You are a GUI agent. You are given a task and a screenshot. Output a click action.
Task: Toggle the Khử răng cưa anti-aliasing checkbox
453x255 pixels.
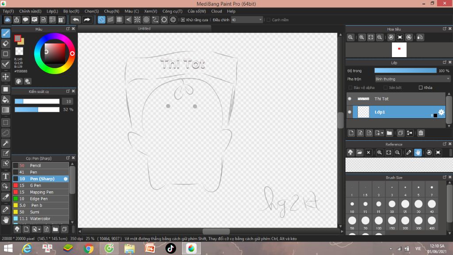pos(183,20)
